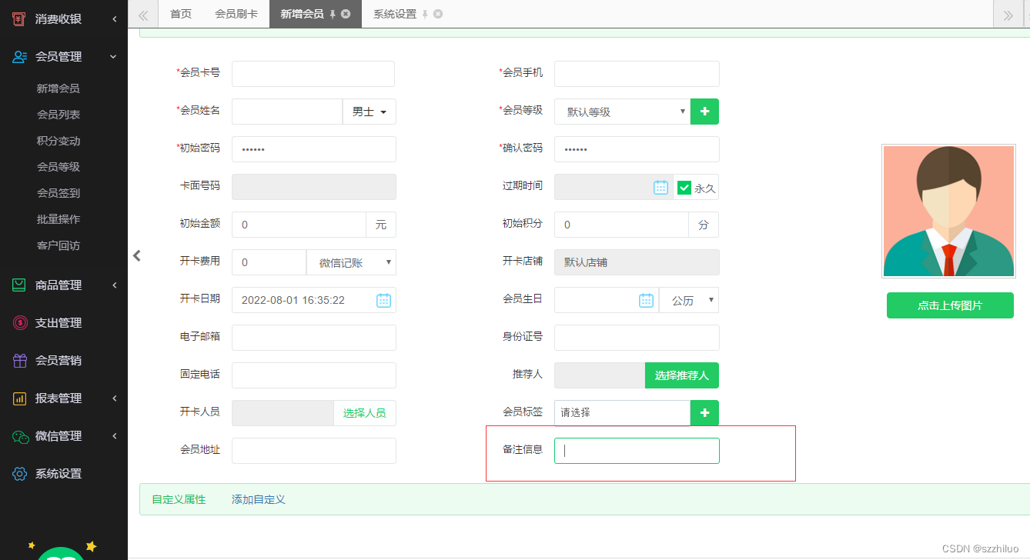
Task: Open the 男士 gender dropdown
Action: click(369, 112)
